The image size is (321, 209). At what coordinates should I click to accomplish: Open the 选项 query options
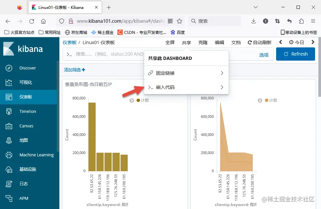pyautogui.click(x=264, y=55)
